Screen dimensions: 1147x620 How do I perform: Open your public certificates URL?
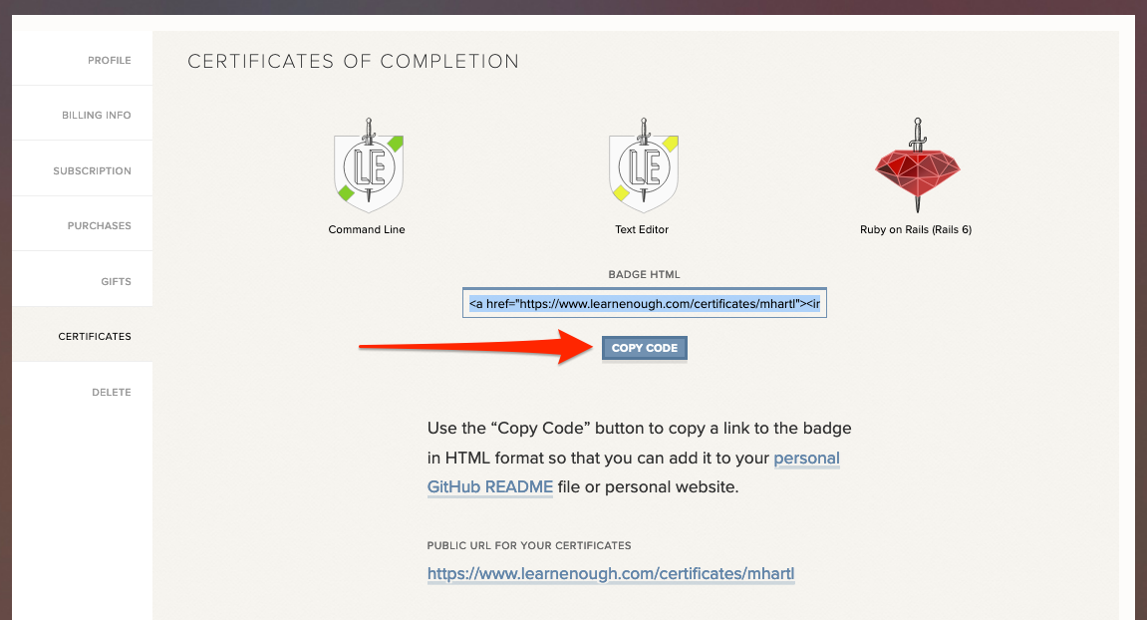[x=611, y=574]
